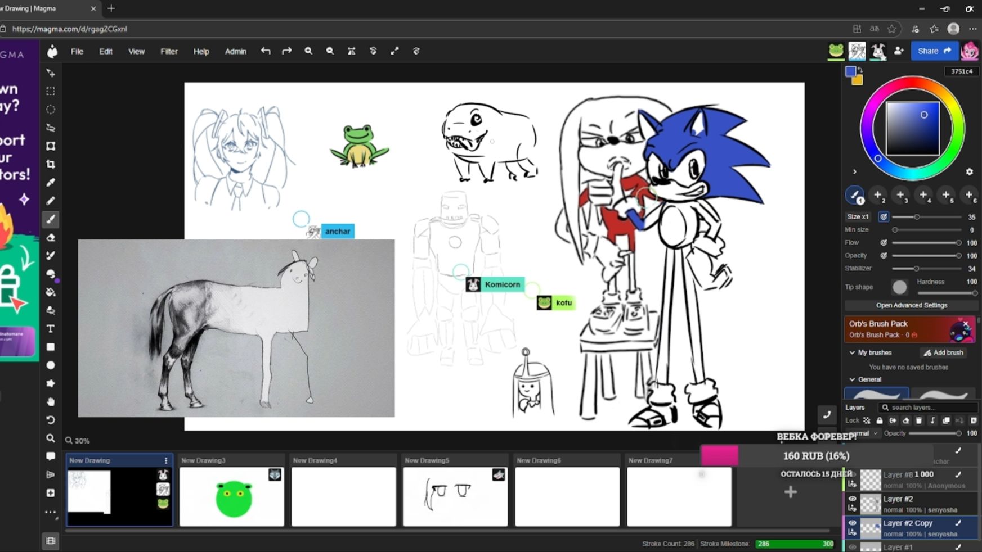The height and width of the screenshot is (552, 982).
Task: Click the duplicate layer icon
Action: [946, 420]
